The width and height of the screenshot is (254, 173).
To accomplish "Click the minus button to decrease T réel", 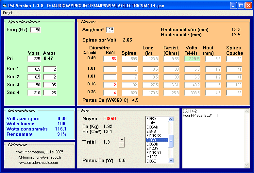I will click(122, 144).
